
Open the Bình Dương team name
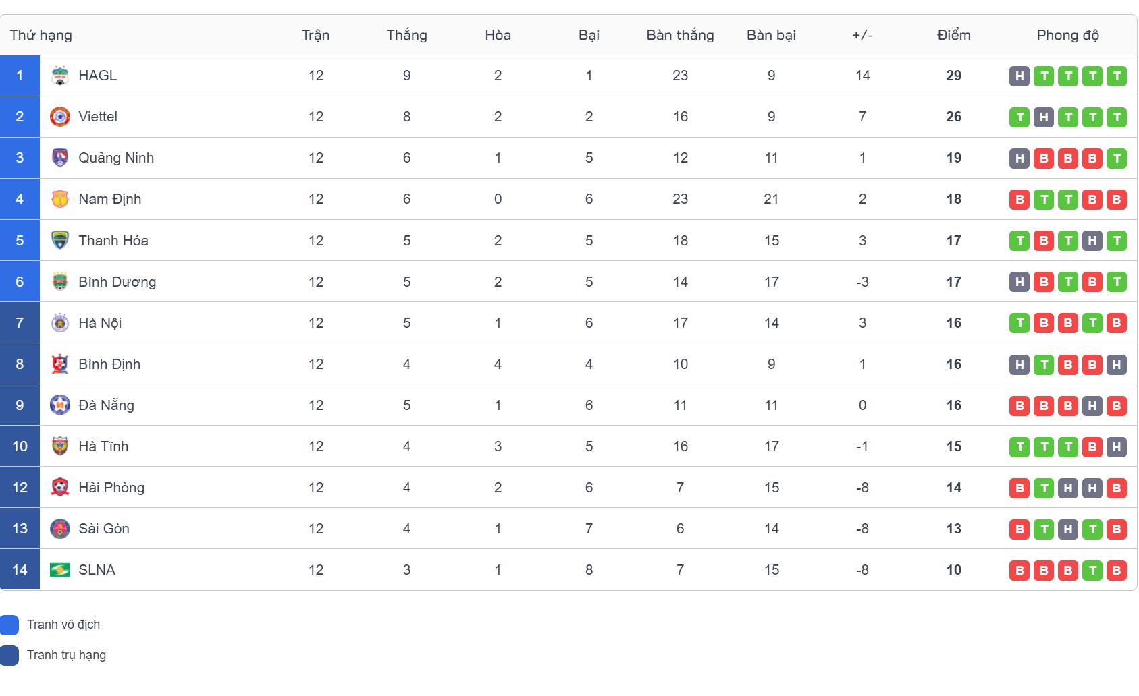coord(117,282)
